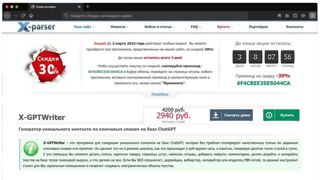This screenshot has width=320, height=180.
Task: Click the ruble coin icon on 'Купить' button
Action: 269,115
